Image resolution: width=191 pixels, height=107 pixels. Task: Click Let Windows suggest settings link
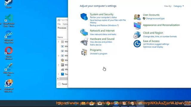(156, 44)
